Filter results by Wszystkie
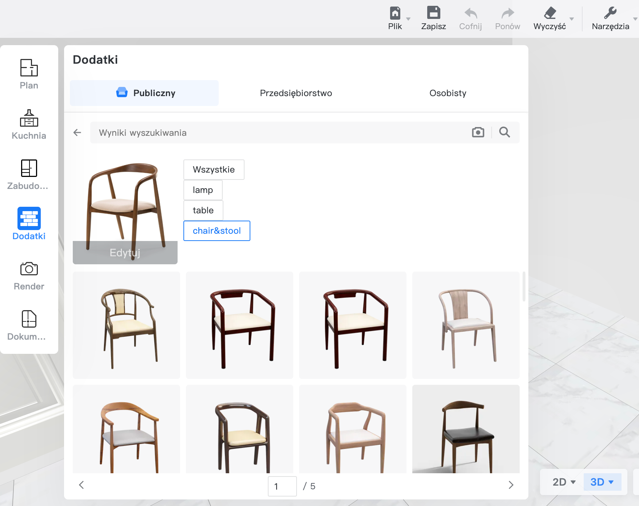The height and width of the screenshot is (506, 639). coord(214,170)
